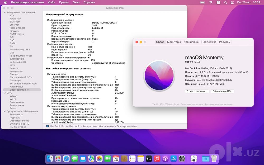Open Launchpad in the Dock
Viewport: 264px width, 165px height.
click(x=58, y=159)
